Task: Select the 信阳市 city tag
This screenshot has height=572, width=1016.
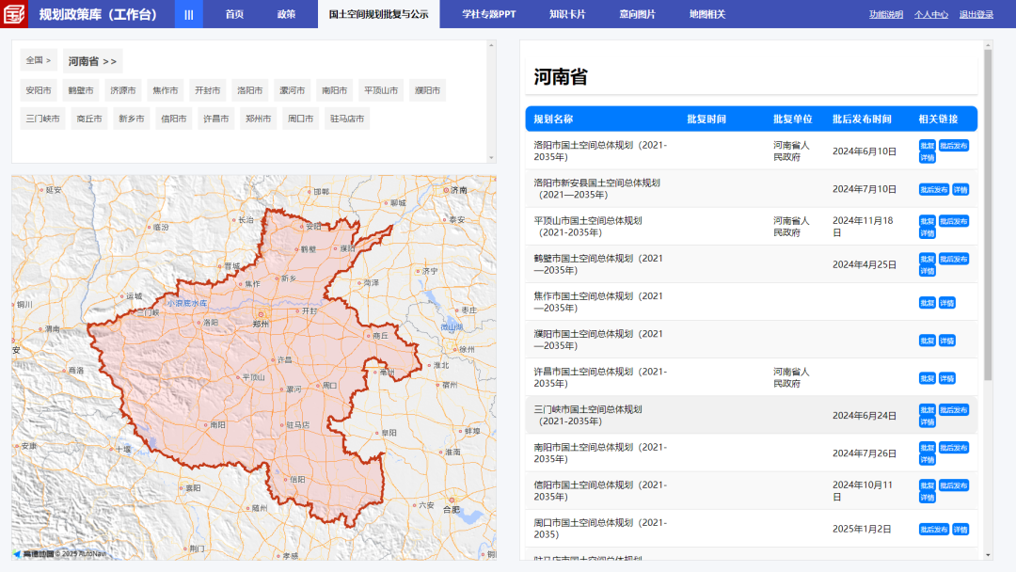Action: pos(174,119)
